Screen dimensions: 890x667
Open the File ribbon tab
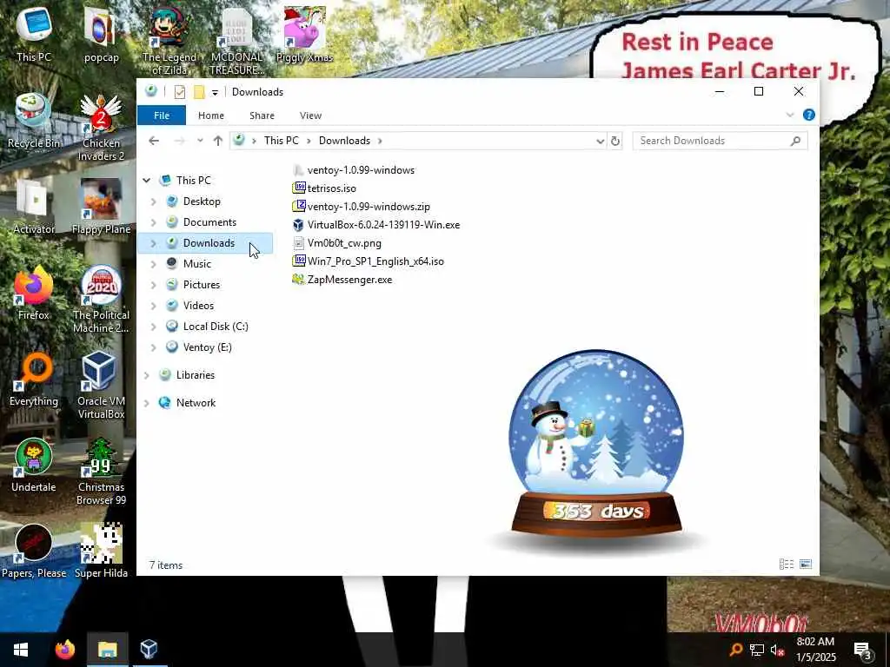pos(161,116)
